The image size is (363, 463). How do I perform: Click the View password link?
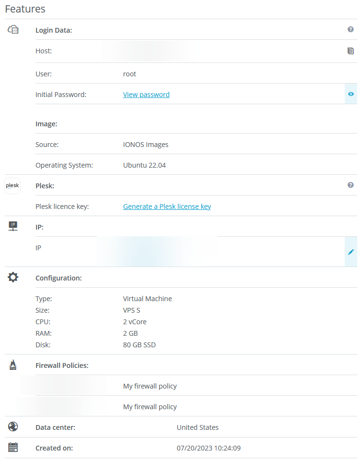[146, 95]
